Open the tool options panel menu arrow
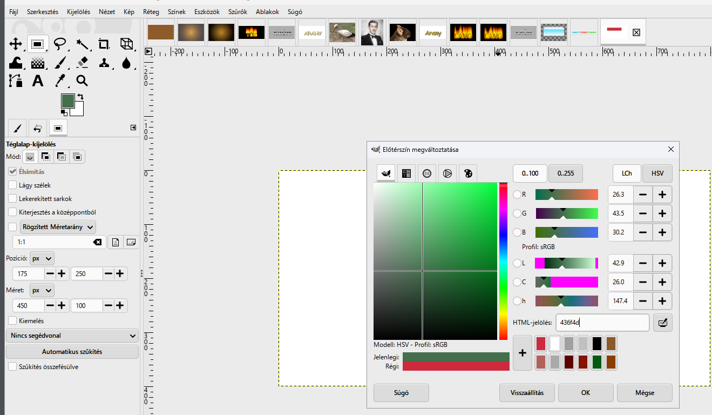 click(133, 128)
